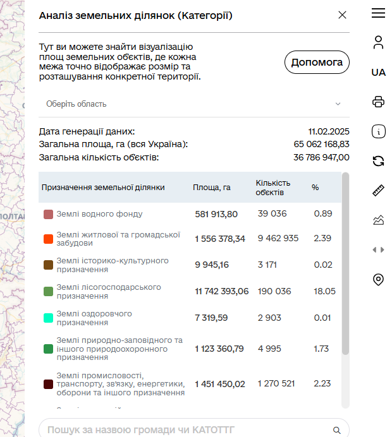Open the Оберіть область dropdown
Viewport: 392px width, 437px height.
coord(194,104)
